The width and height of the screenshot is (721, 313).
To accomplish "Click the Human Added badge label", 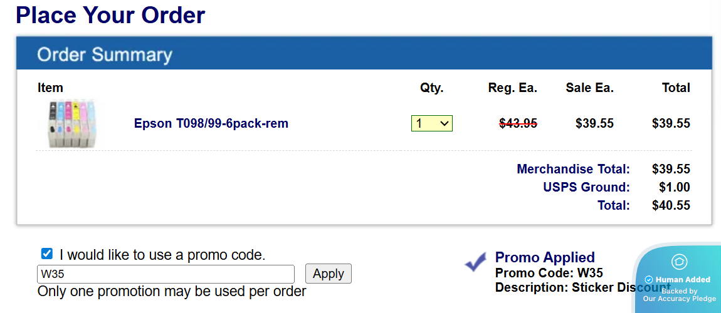I will tap(683, 280).
